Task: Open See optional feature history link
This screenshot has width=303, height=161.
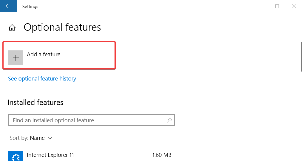Action: point(42,79)
